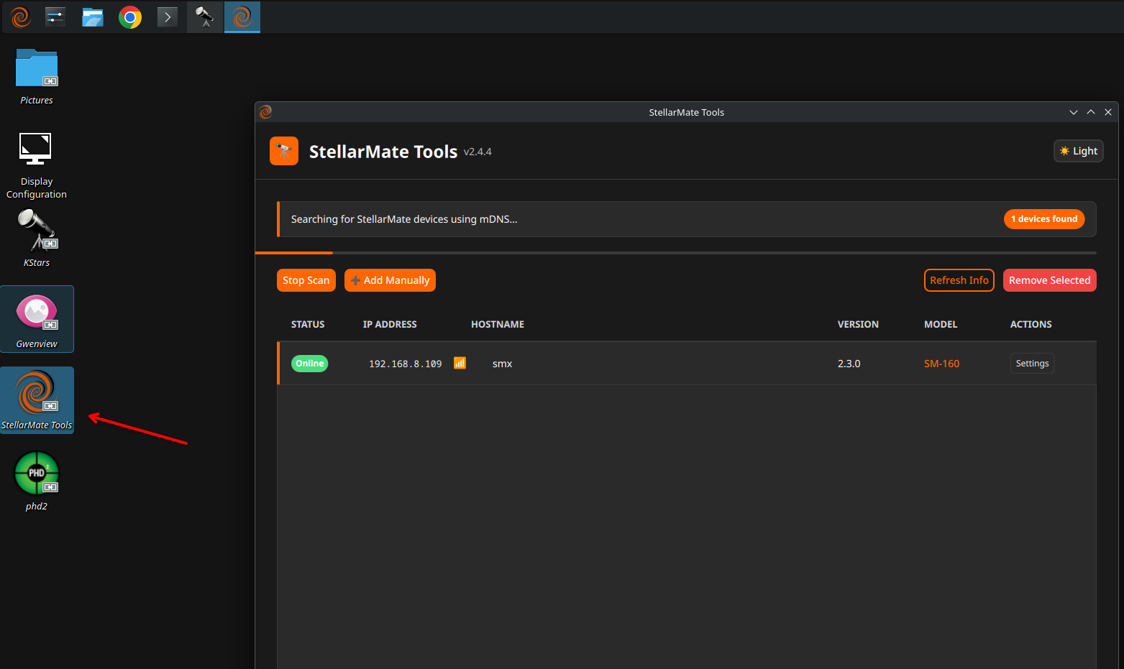The width and height of the screenshot is (1124, 669).
Task: Click the STATUS column header
Action: [x=308, y=324]
